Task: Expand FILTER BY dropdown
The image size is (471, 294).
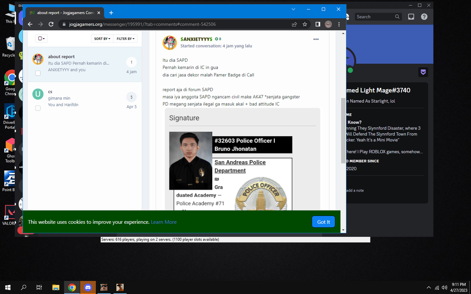Action: [x=125, y=39]
